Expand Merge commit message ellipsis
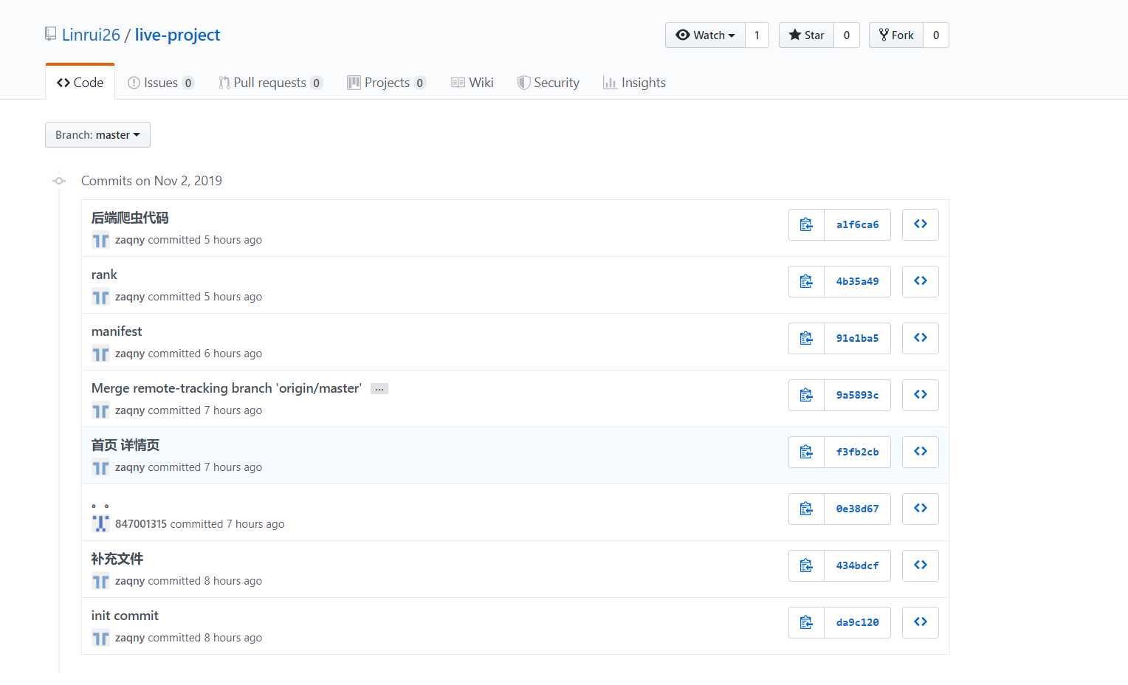This screenshot has height=685, width=1128. 379,389
